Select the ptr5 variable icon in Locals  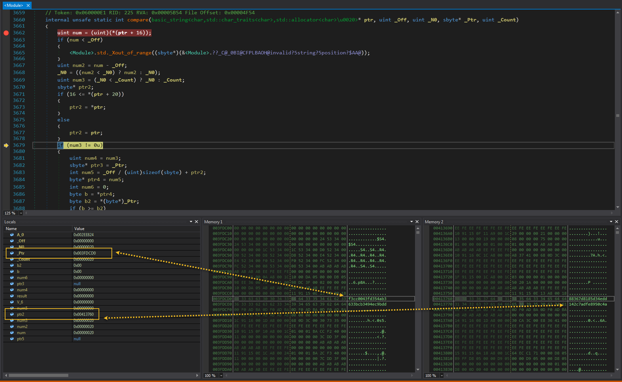(x=12, y=339)
